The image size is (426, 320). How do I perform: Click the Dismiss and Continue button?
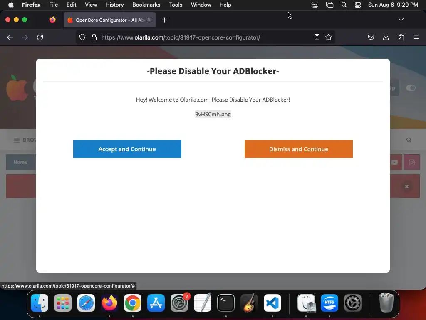(299, 149)
